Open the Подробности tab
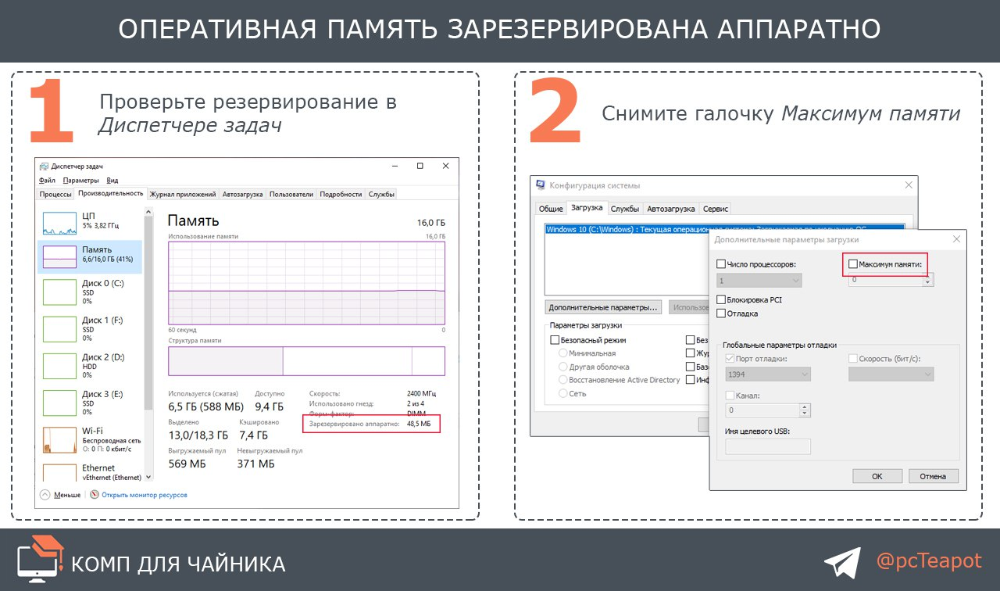Image resolution: width=1000 pixels, height=591 pixels. 341,194
